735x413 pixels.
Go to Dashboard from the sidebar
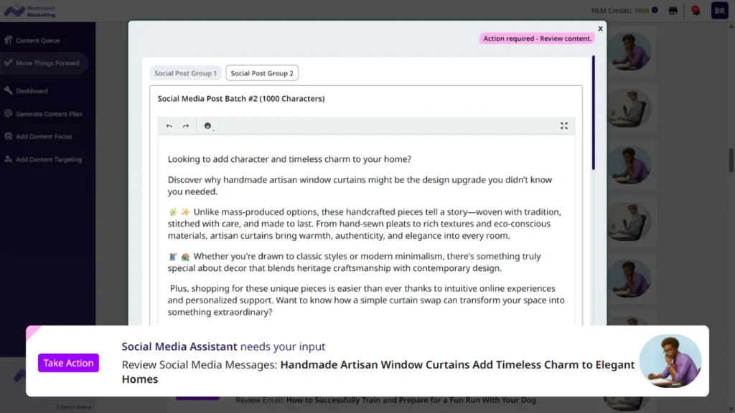32,91
